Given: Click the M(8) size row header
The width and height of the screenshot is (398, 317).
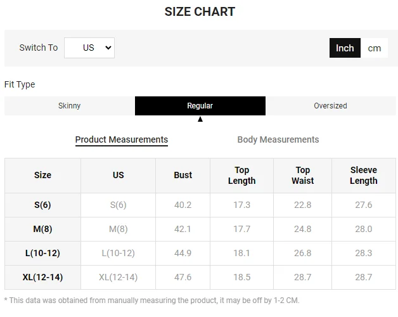Looking at the screenshot, I should 42,229.
